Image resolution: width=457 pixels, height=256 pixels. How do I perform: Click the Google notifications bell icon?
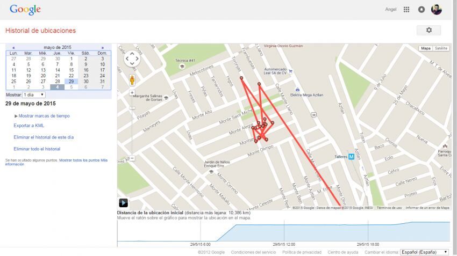pos(422,10)
